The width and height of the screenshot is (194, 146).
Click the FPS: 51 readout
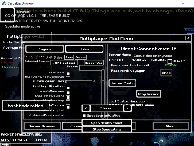(x=42, y=140)
